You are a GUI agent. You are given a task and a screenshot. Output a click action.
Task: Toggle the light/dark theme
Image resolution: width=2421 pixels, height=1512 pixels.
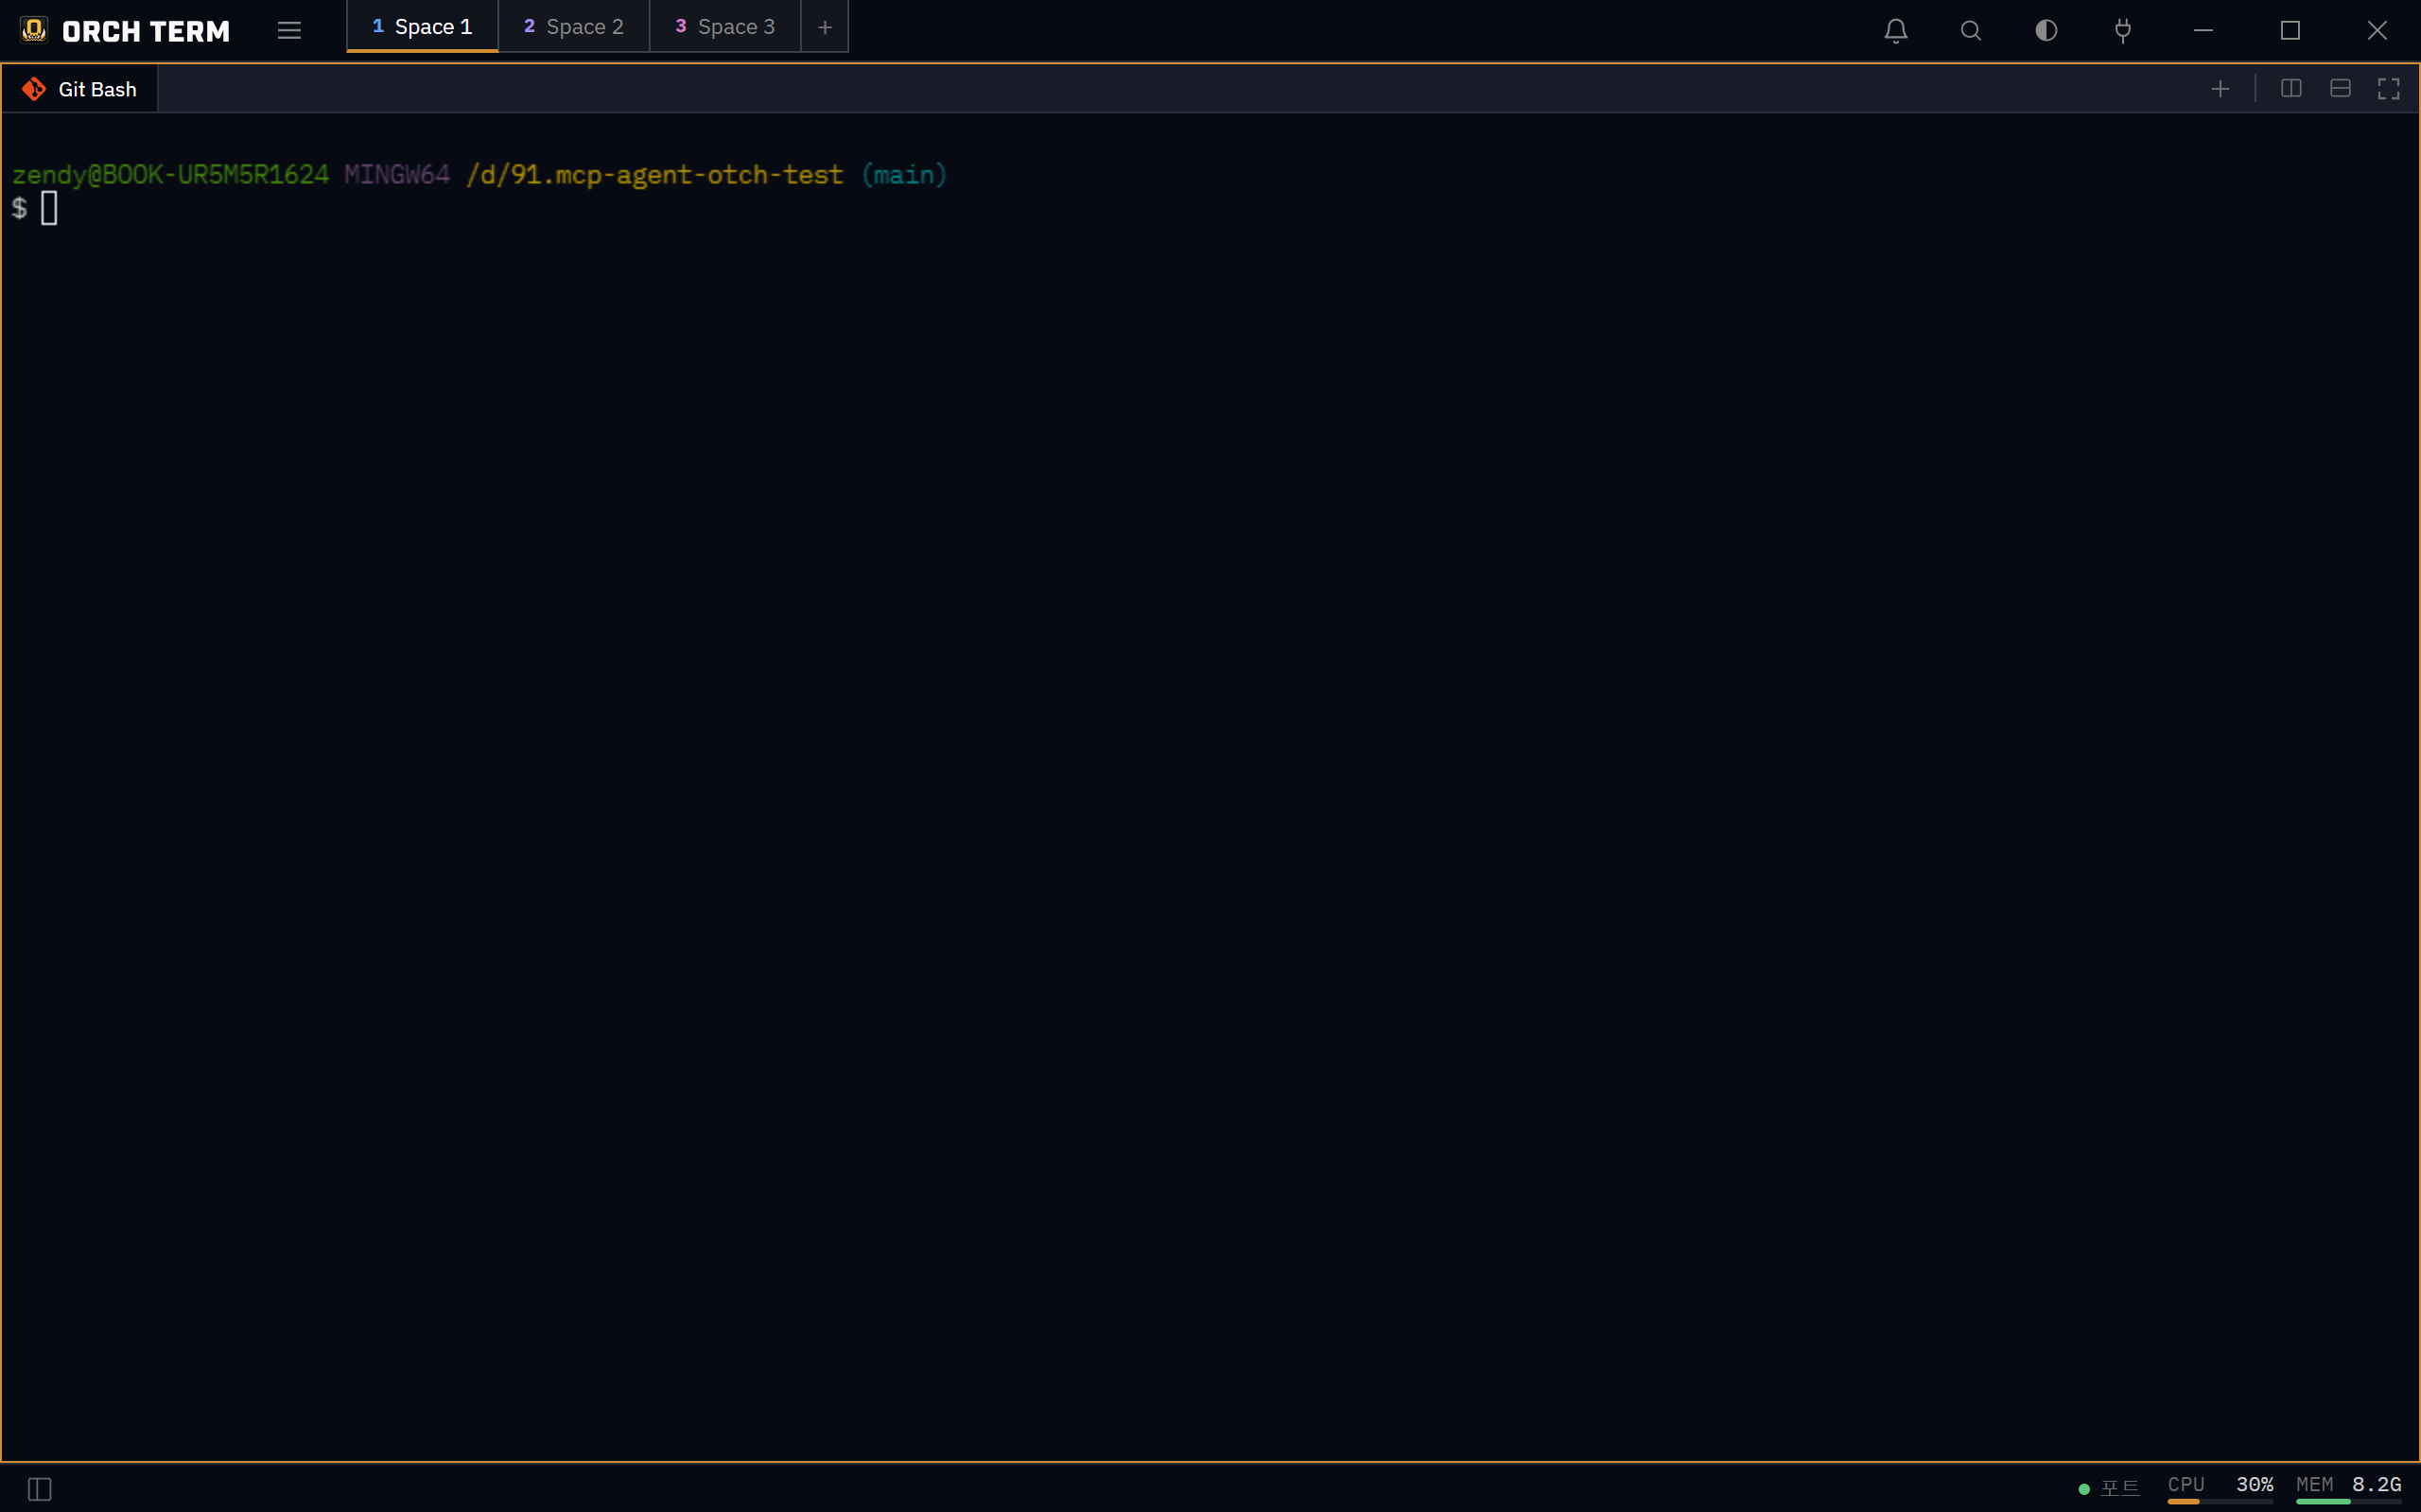(2047, 30)
